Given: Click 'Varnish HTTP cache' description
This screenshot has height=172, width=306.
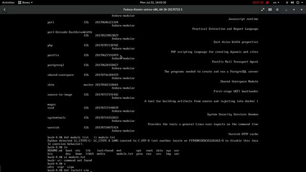Looking at the screenshot, I should pyautogui.click(x=243, y=134).
